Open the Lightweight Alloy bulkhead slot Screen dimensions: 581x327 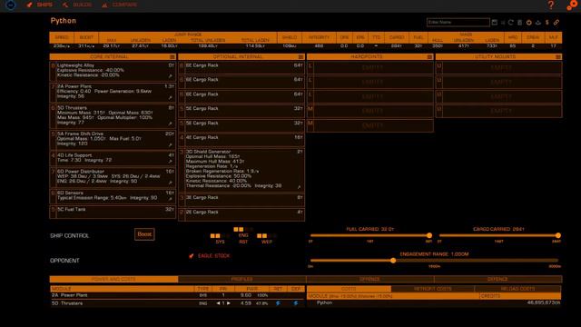[113, 71]
